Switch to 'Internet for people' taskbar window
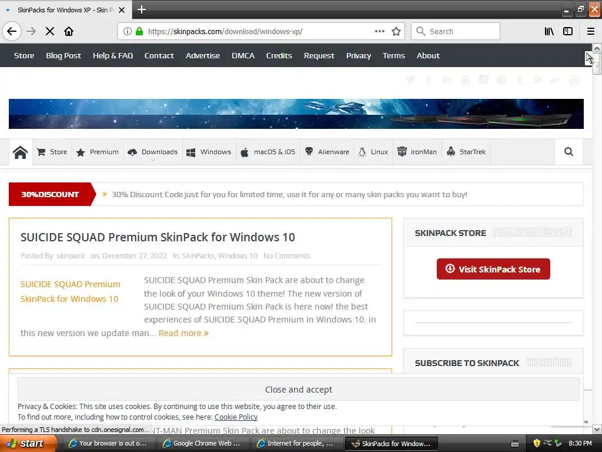 296,444
